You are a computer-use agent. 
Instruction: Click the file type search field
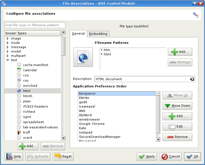(x=35, y=25)
